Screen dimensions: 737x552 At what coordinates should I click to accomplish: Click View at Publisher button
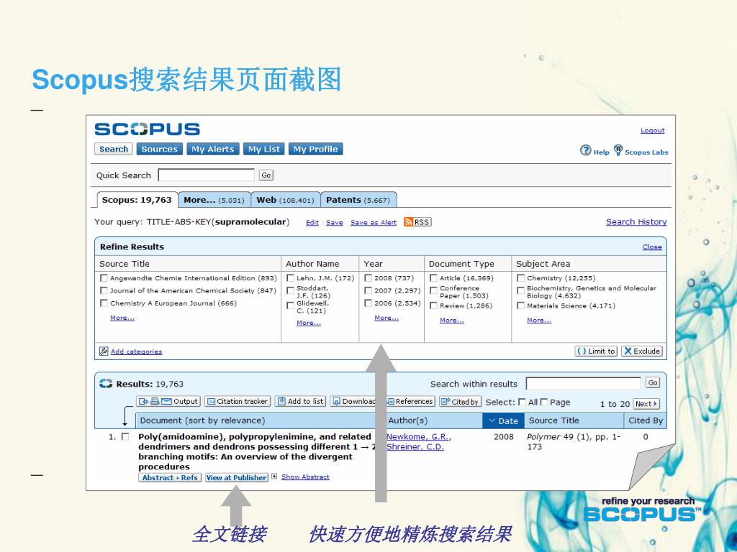click(236, 478)
